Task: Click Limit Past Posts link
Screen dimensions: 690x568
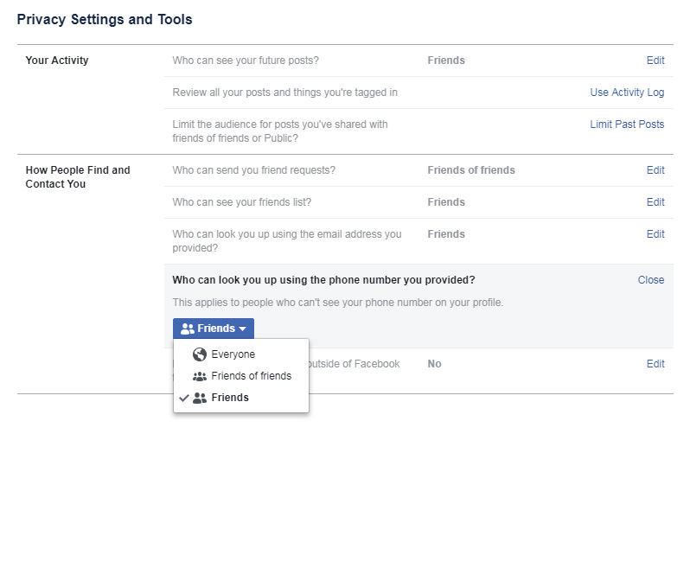Action: click(x=627, y=124)
